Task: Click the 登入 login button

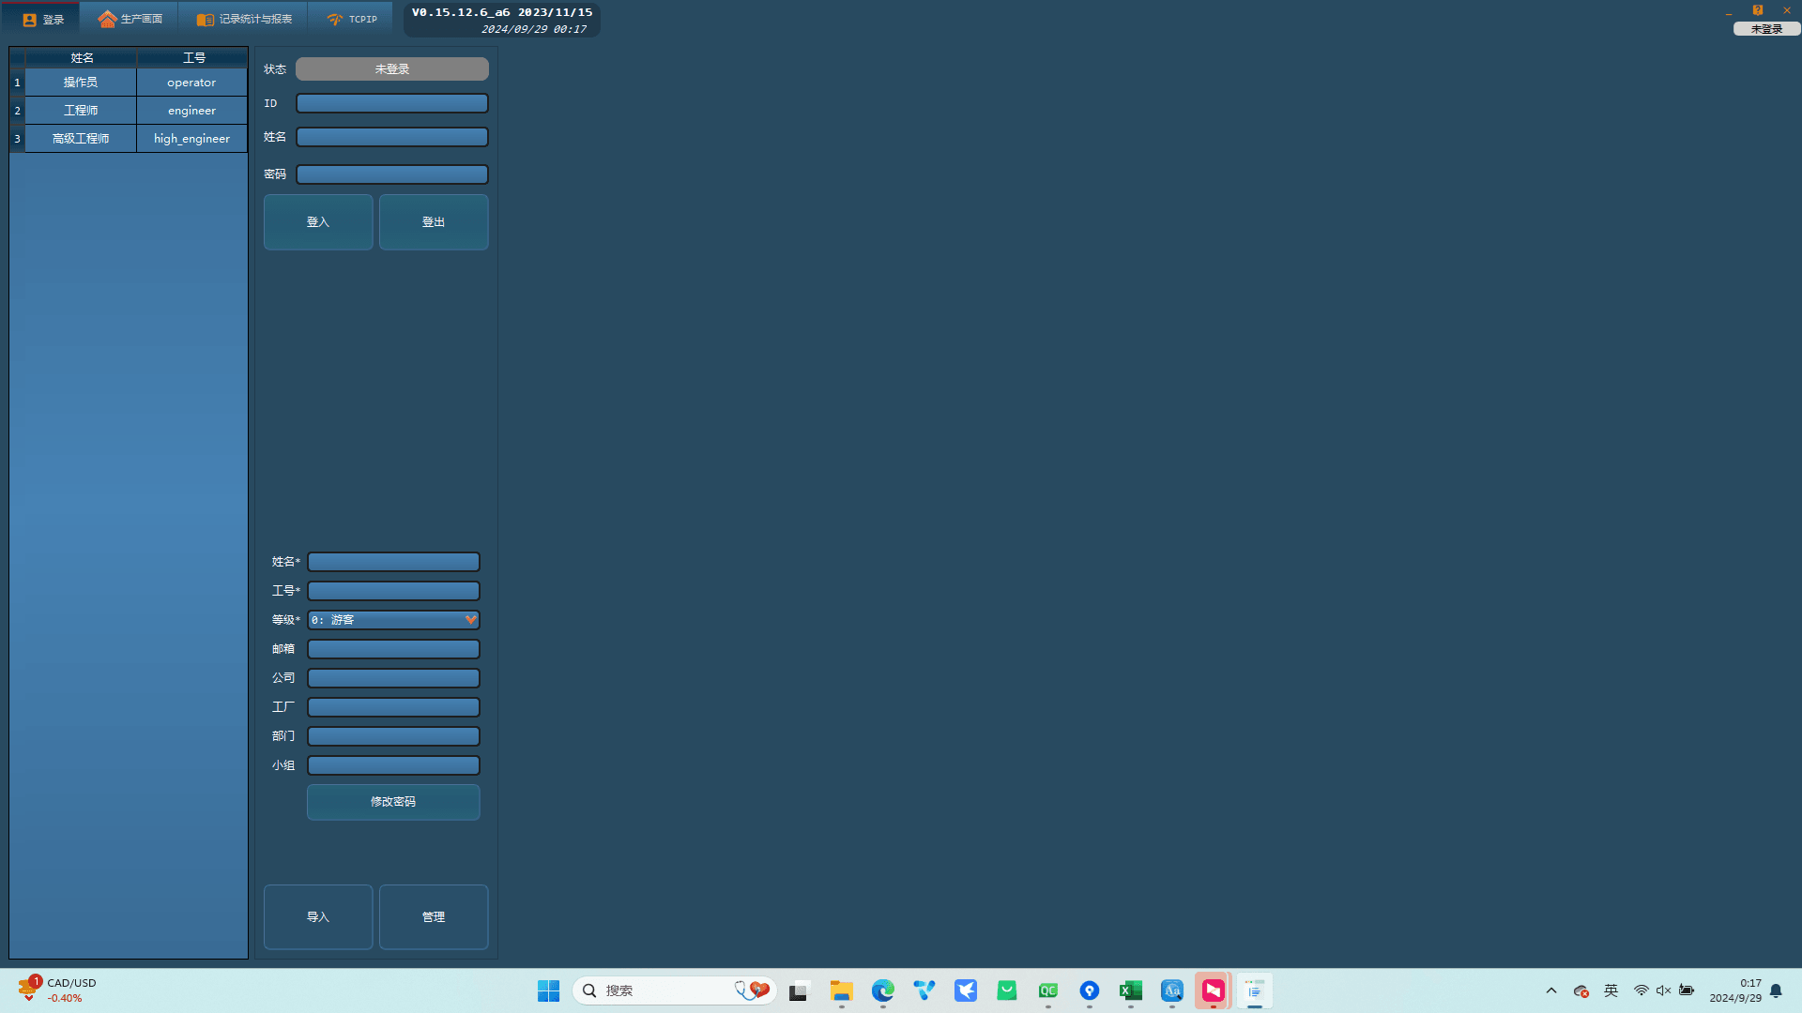Action: click(318, 222)
